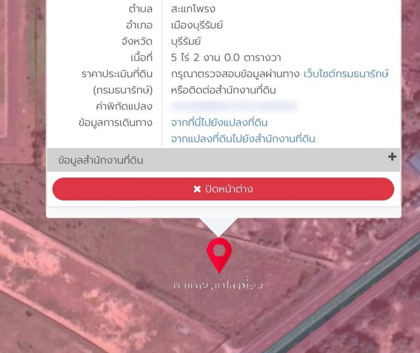Viewport: 420px width, 353px height.
Task: Click the ข้อมูลการเดินทาง label
Action: (x=115, y=123)
